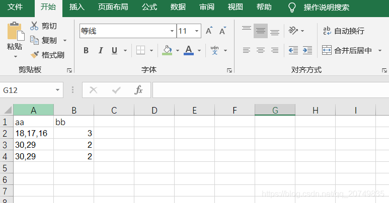Increase font size with larger A
Image resolution: width=389 pixels, height=203 pixels.
(x=209, y=31)
